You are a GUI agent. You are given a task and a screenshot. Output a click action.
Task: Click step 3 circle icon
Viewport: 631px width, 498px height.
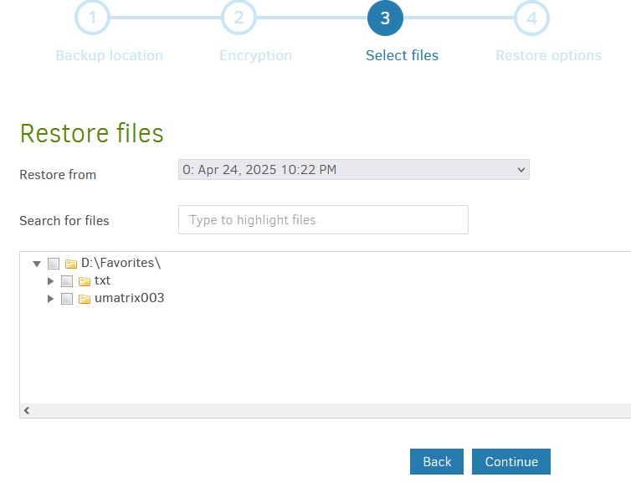click(385, 18)
